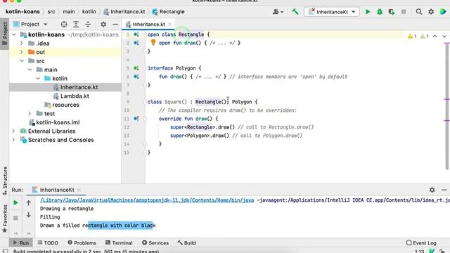This screenshot has width=450, height=253.
Task: Toggle fold of Square class on line 9
Action: tap(145, 102)
